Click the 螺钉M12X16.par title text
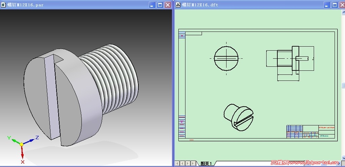 tap(25, 5)
